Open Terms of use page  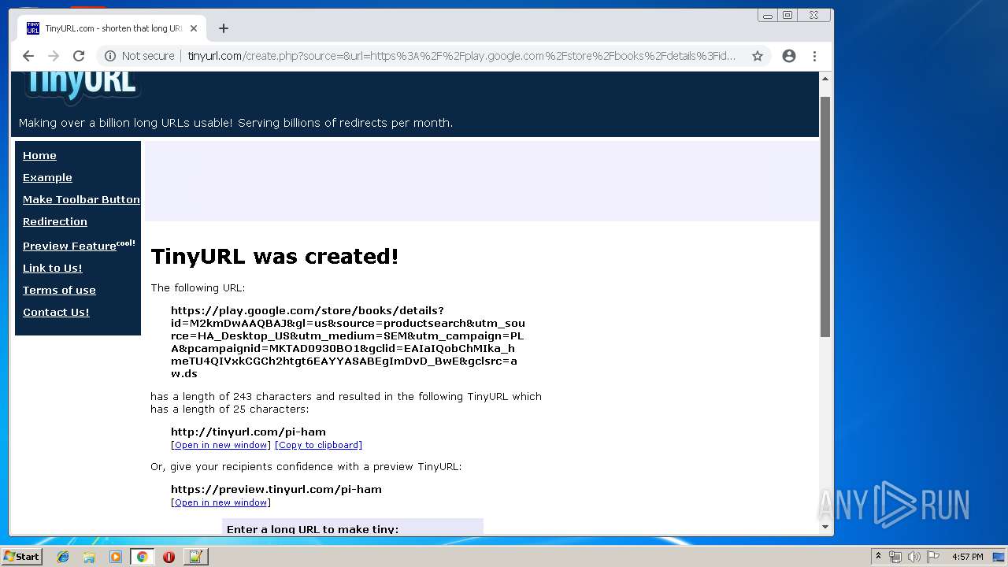[59, 290]
